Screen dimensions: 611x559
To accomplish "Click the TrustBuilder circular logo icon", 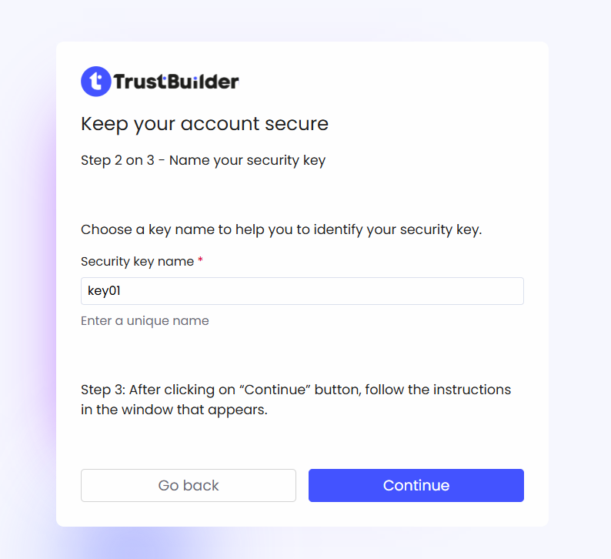I will 96,81.
